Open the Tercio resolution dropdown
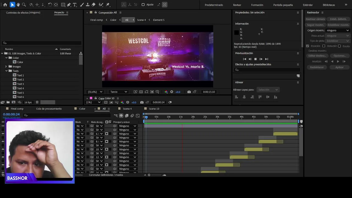The width and height of the screenshot is (352, 198). tap(119, 92)
